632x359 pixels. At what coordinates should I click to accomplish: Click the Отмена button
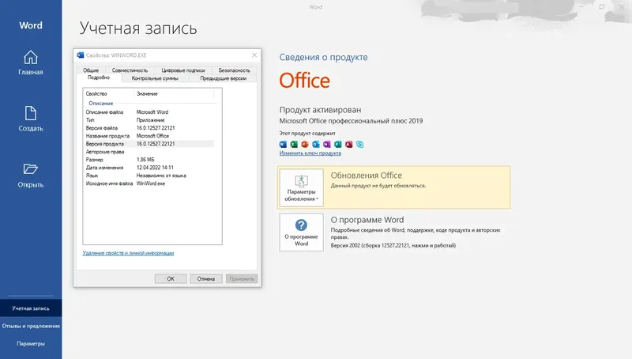coord(206,278)
